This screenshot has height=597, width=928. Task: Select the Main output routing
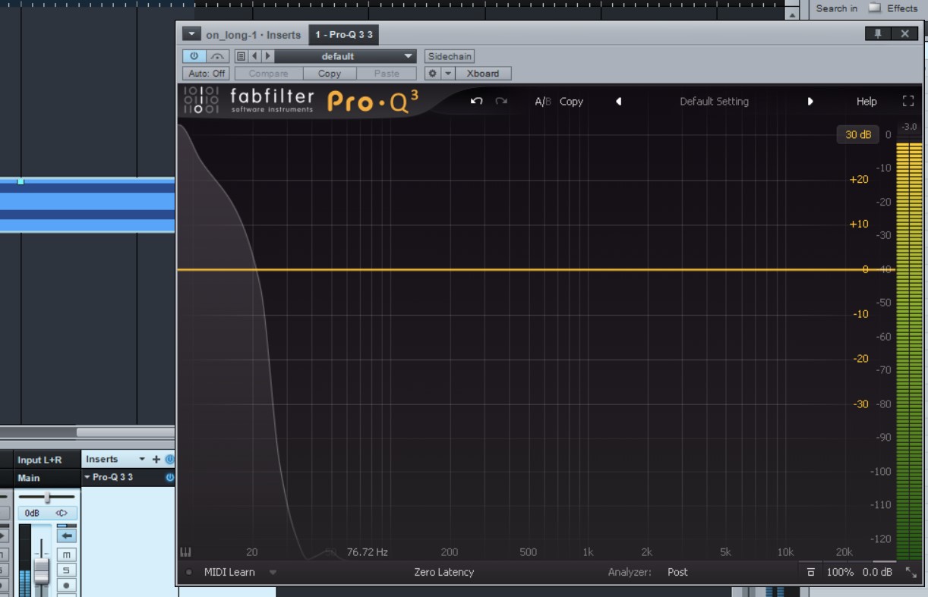click(x=48, y=478)
